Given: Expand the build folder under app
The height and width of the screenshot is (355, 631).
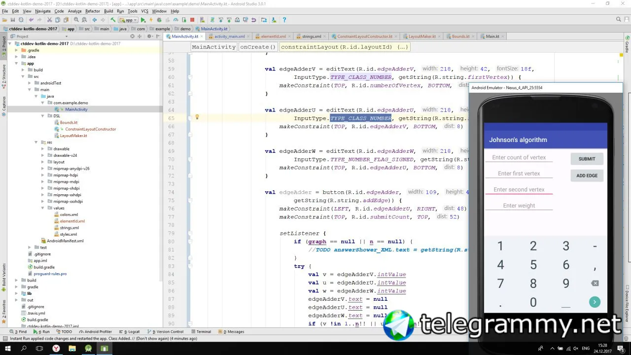Looking at the screenshot, I should pyautogui.click(x=23, y=70).
